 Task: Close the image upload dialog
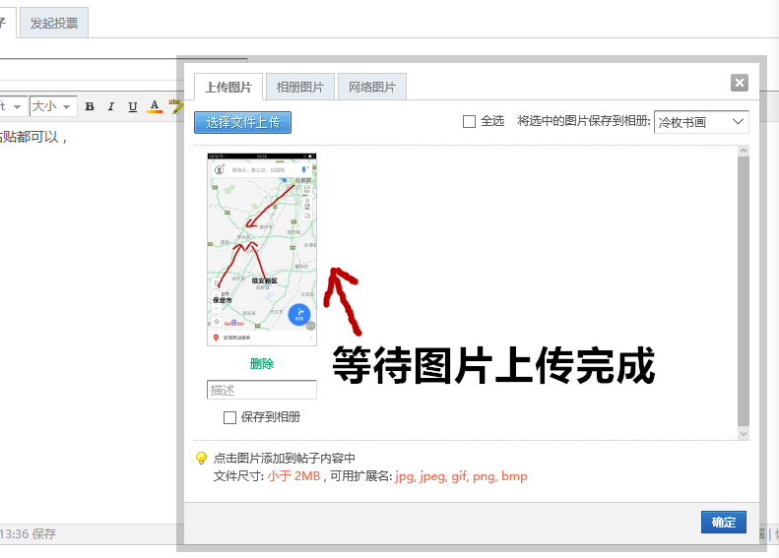click(740, 83)
